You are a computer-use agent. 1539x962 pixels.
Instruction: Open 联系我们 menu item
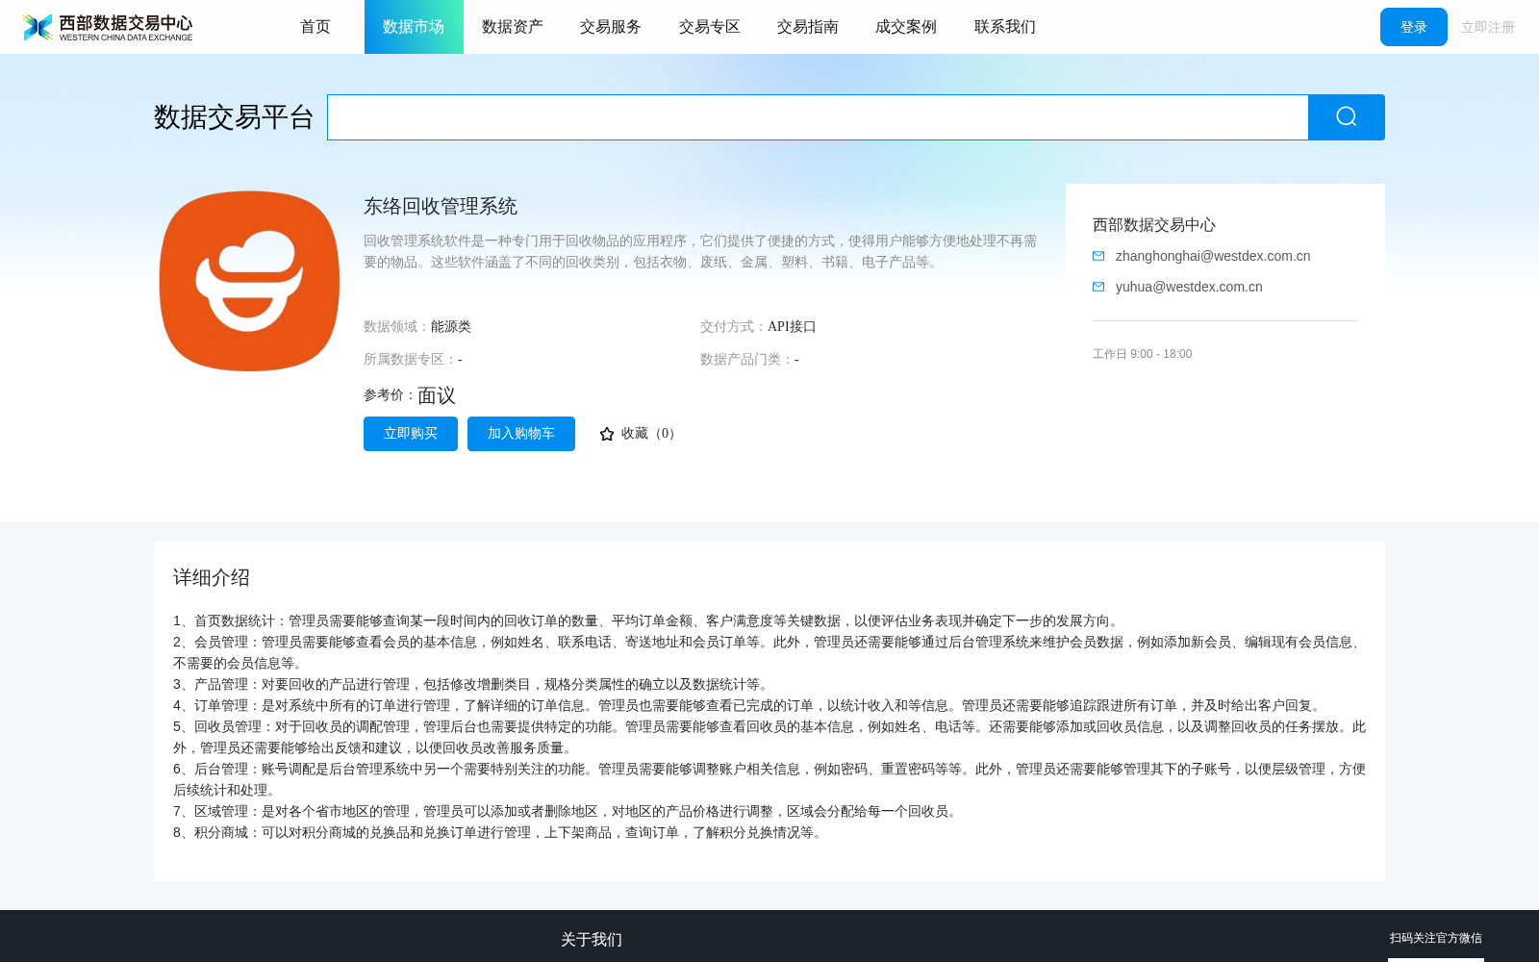[1005, 27]
